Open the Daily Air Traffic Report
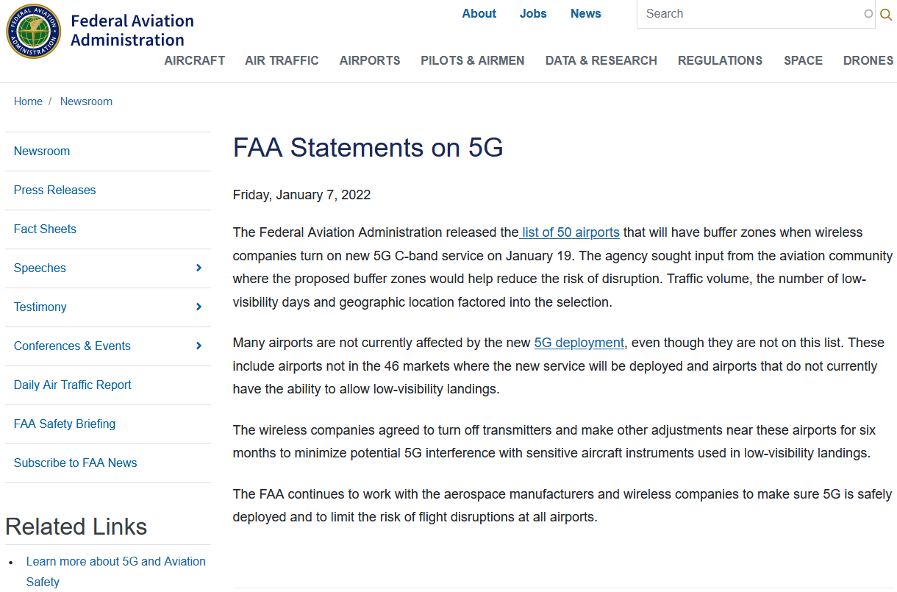 tap(73, 385)
